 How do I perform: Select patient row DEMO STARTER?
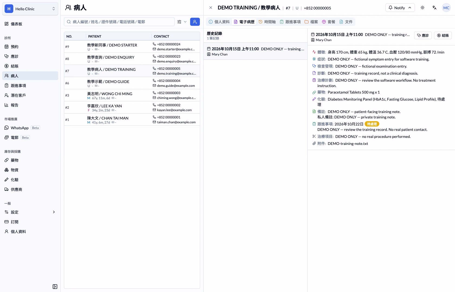pyautogui.click(x=132, y=47)
